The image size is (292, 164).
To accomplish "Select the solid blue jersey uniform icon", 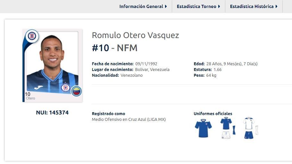I will (x=203, y=128).
